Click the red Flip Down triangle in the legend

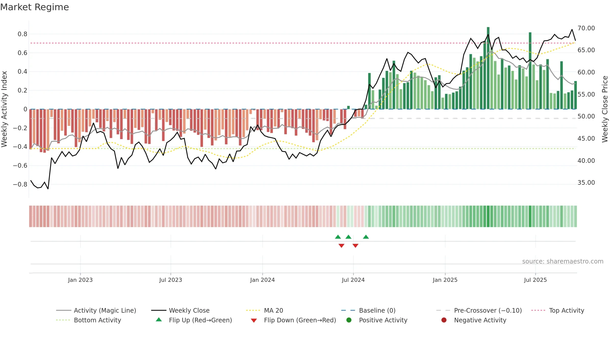[254, 321]
